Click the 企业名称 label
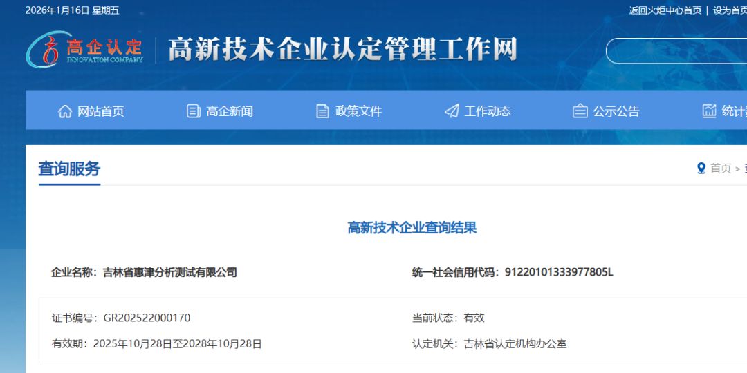Viewport: 747px width, 373px height. [x=74, y=273]
